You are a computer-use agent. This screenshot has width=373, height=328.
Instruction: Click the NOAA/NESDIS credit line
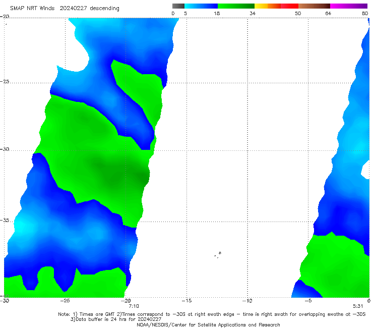(x=208, y=324)
